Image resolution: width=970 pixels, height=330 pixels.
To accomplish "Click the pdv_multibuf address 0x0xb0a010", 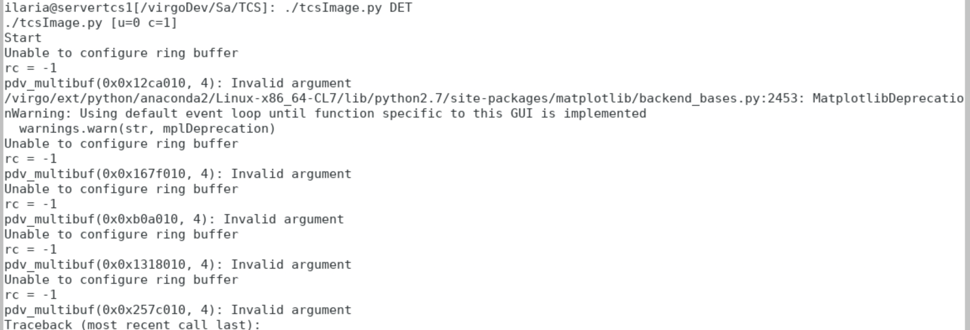I will (x=140, y=219).
